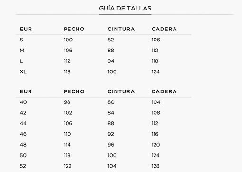Select the size 48 row label

point(23,145)
